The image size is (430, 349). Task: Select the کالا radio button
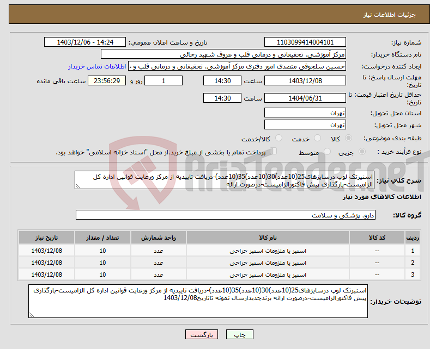coord(348,138)
